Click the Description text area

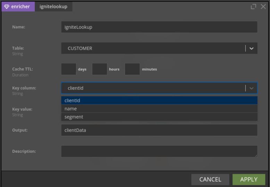pyautogui.click(x=159, y=151)
